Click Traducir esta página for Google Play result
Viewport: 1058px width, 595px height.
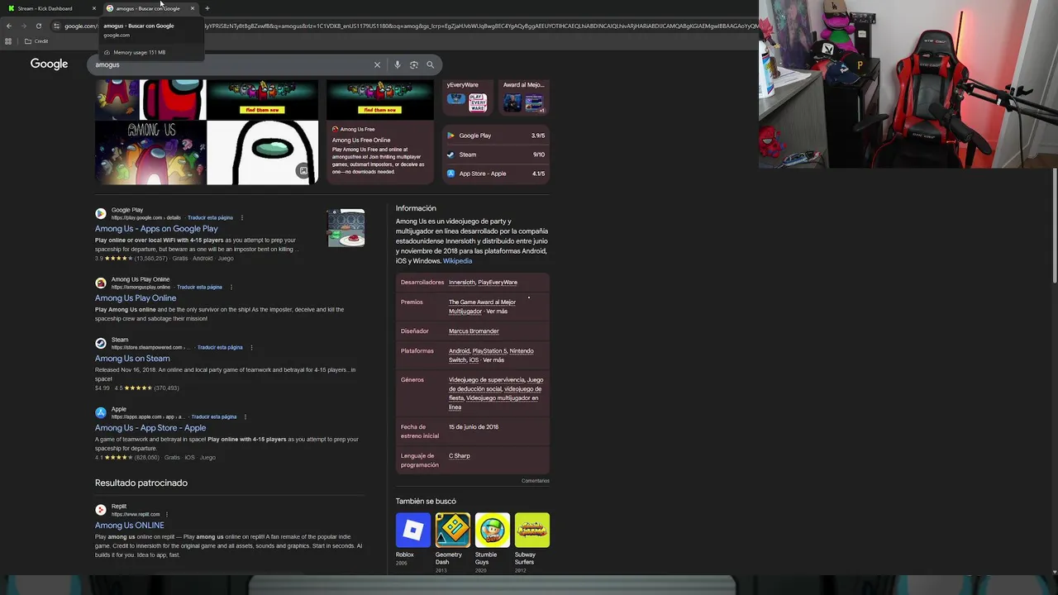(x=210, y=218)
